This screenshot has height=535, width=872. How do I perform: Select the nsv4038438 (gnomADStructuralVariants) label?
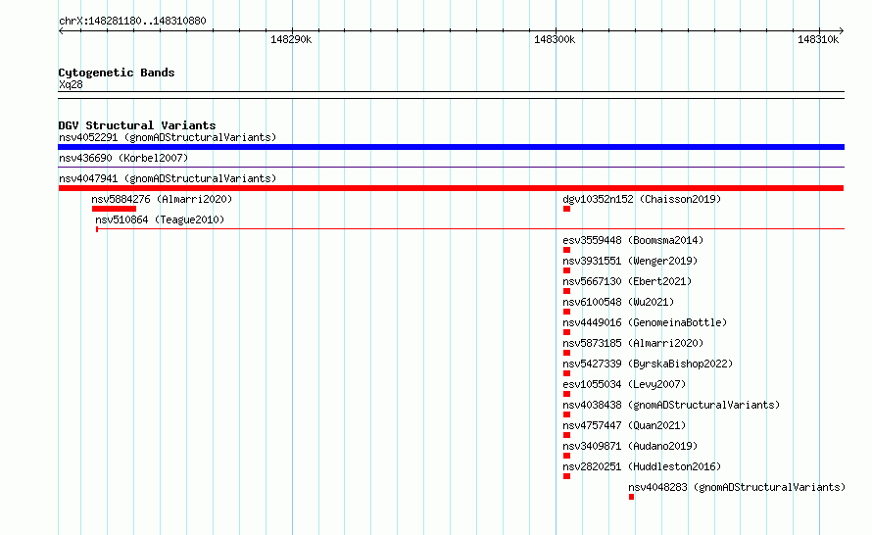coord(671,405)
